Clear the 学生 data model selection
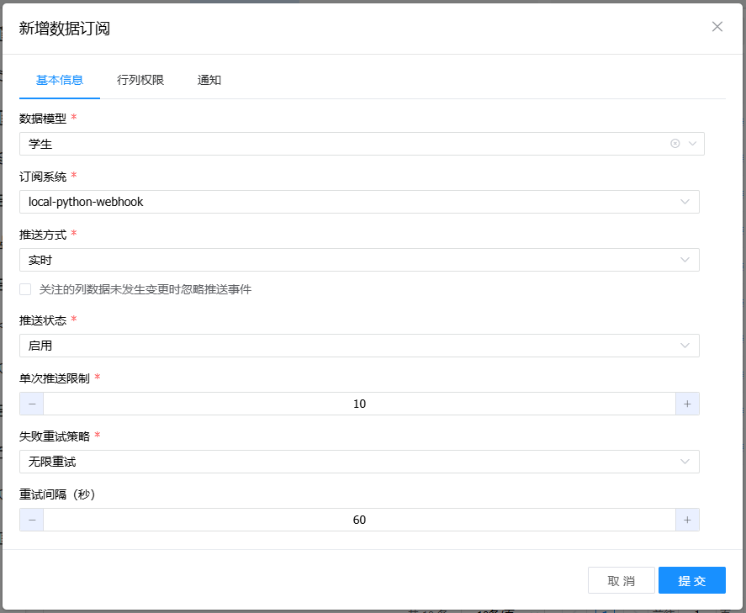The width and height of the screenshot is (746, 613). (675, 144)
